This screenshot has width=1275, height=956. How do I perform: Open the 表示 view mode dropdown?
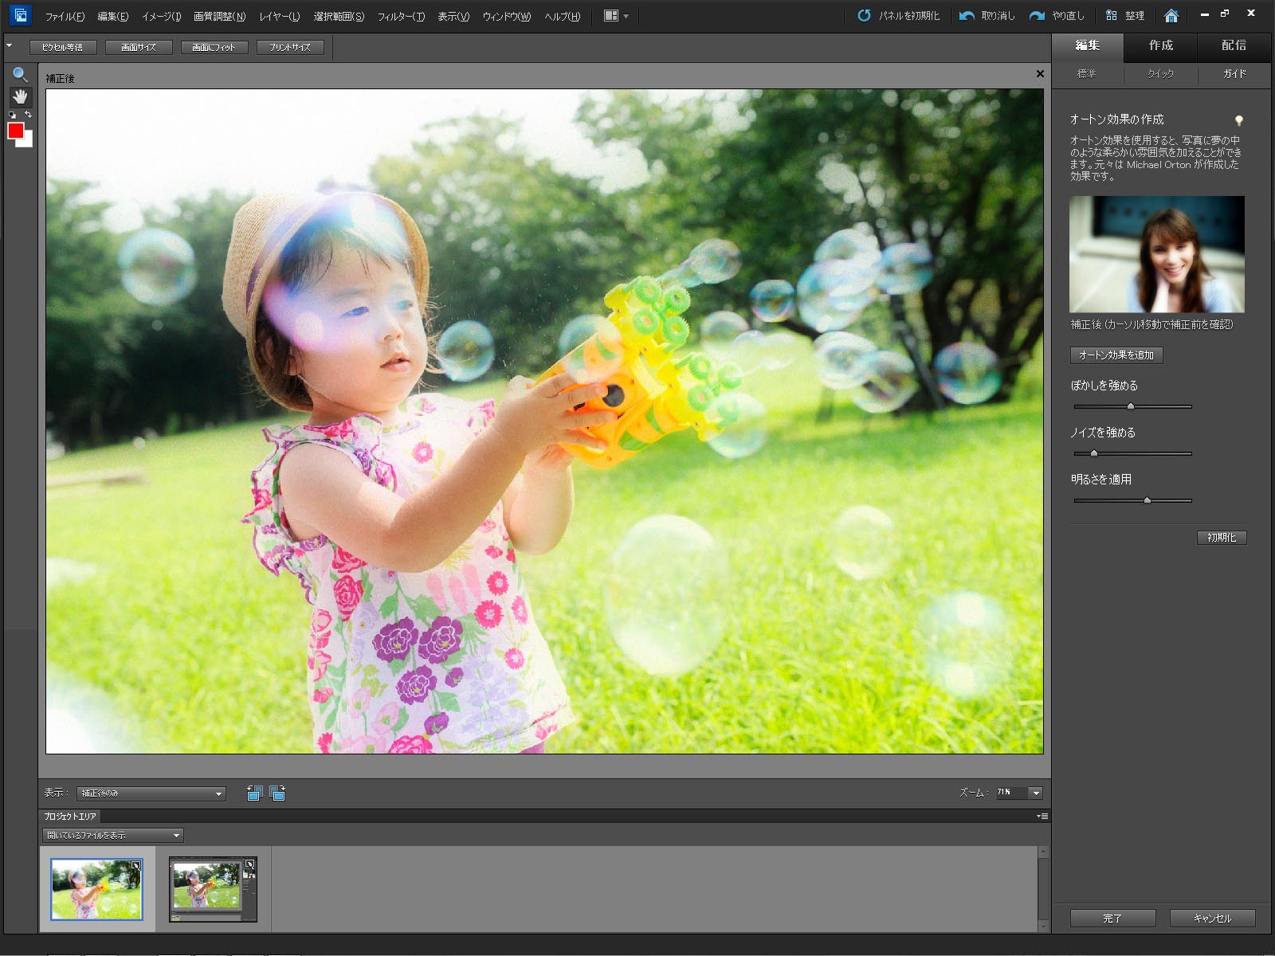point(151,793)
